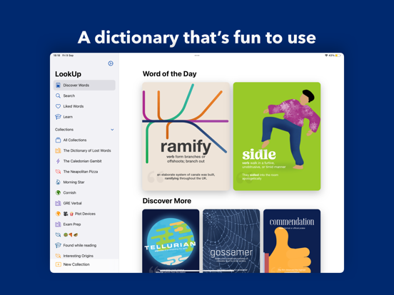Open the gossamer word card
The height and width of the screenshot is (295, 394).
231,241
